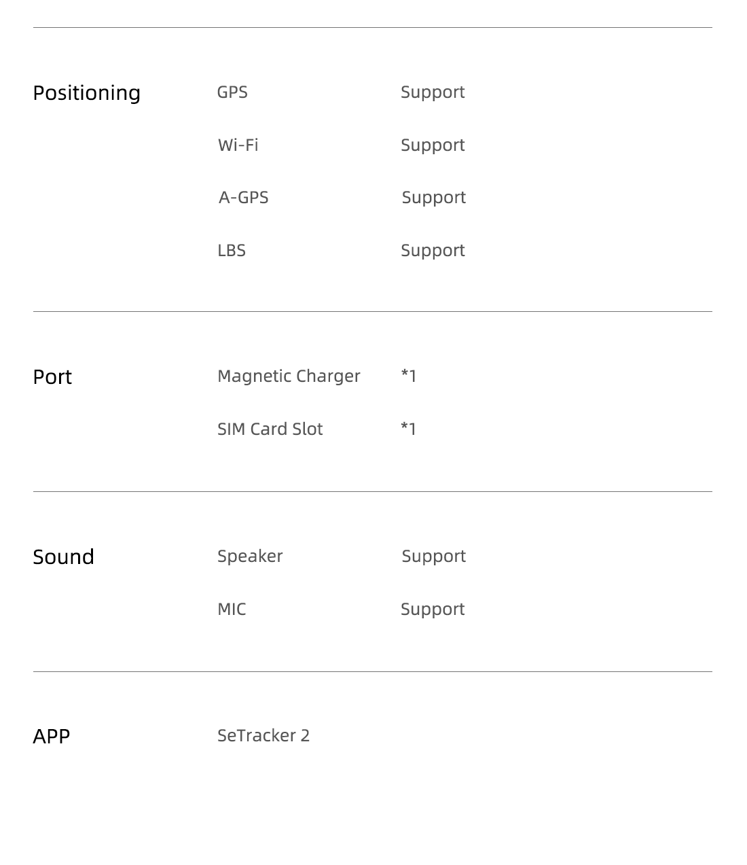Click the *1 value for SIM Card Slot
Image resolution: width=747 pixels, height=865 pixels.
[409, 428]
